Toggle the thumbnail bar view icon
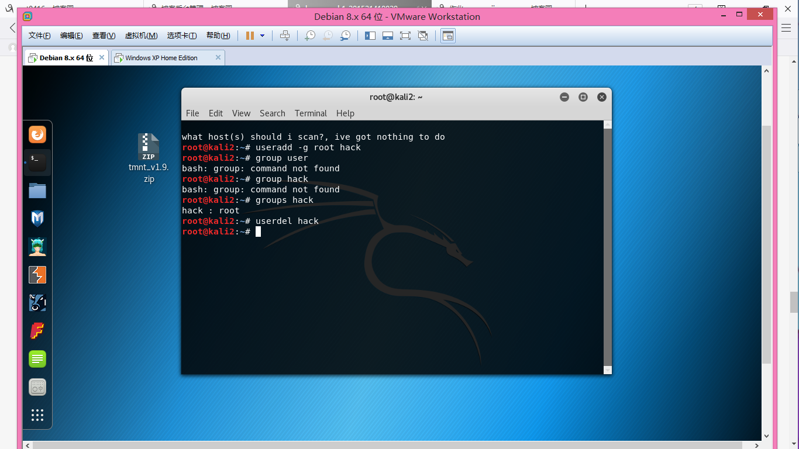 (x=388, y=36)
